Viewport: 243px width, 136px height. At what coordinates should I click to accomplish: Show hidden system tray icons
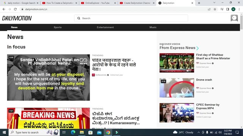click(199, 133)
